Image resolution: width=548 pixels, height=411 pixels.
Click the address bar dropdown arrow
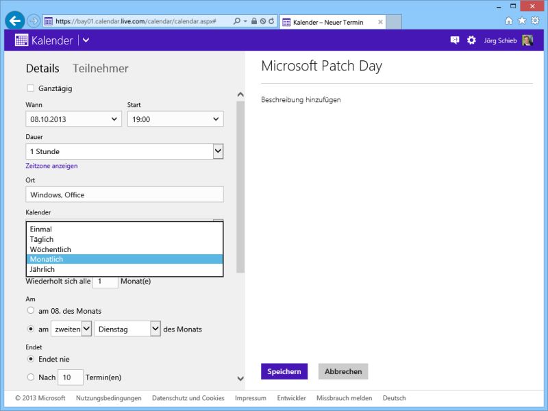[245, 21]
